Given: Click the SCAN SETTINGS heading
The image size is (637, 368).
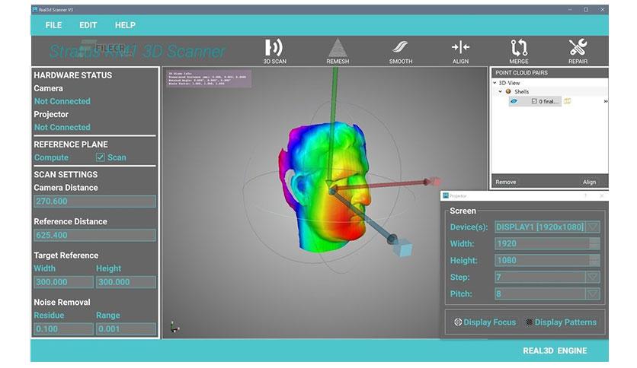Looking at the screenshot, I should coord(66,175).
